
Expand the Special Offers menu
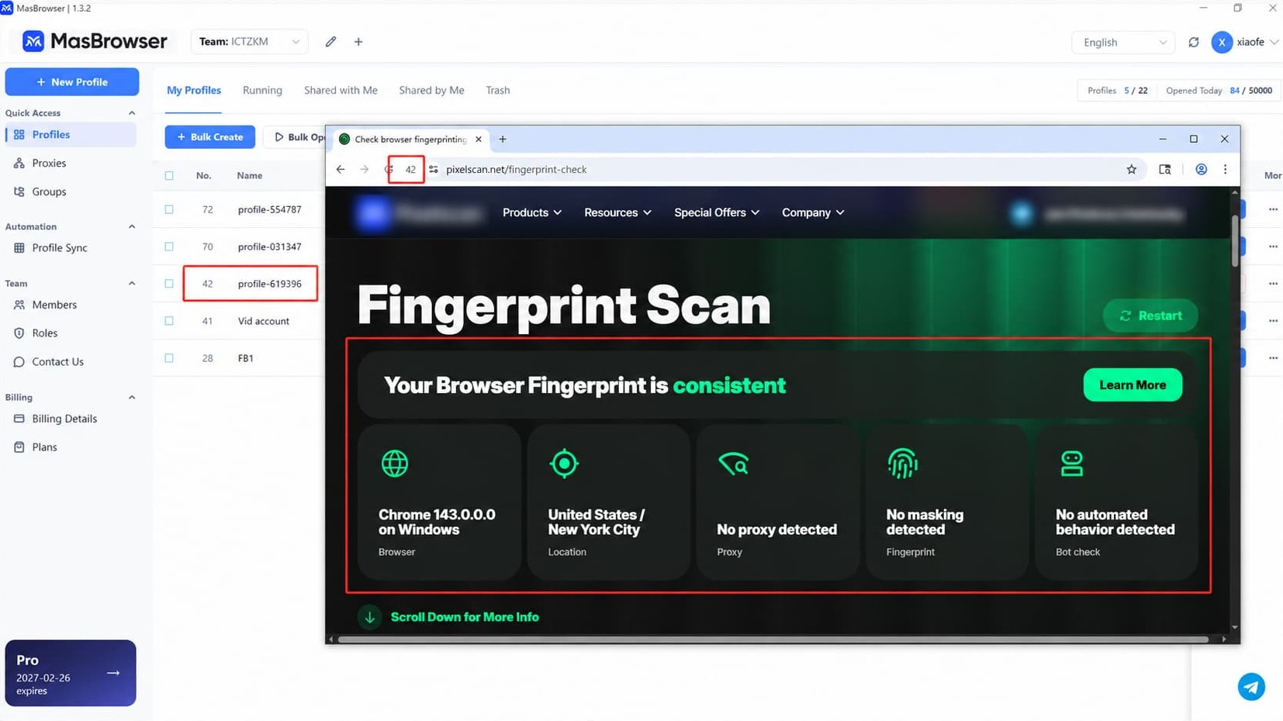coord(717,212)
